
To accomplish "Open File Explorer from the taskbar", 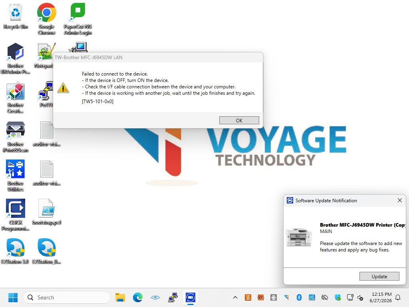I will (x=120, y=297).
